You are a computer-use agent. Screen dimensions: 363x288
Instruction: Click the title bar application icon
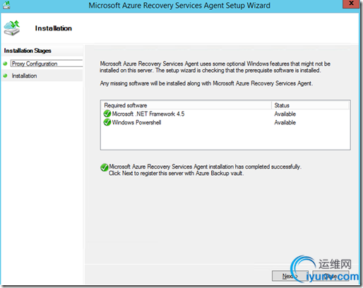coord(6,5)
